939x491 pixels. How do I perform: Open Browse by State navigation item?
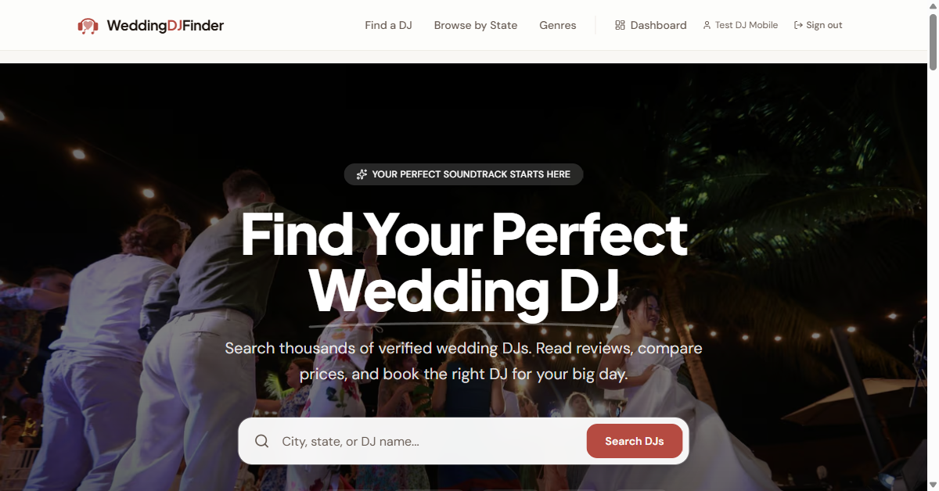476,25
